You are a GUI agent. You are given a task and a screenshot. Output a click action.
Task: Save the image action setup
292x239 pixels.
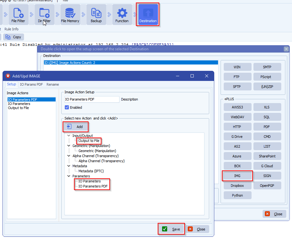(172, 229)
